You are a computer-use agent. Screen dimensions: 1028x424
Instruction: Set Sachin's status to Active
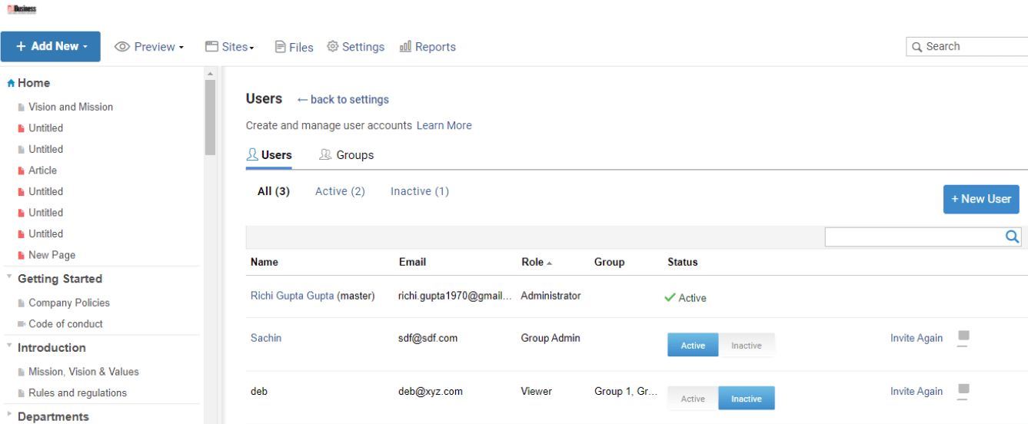[x=693, y=345]
